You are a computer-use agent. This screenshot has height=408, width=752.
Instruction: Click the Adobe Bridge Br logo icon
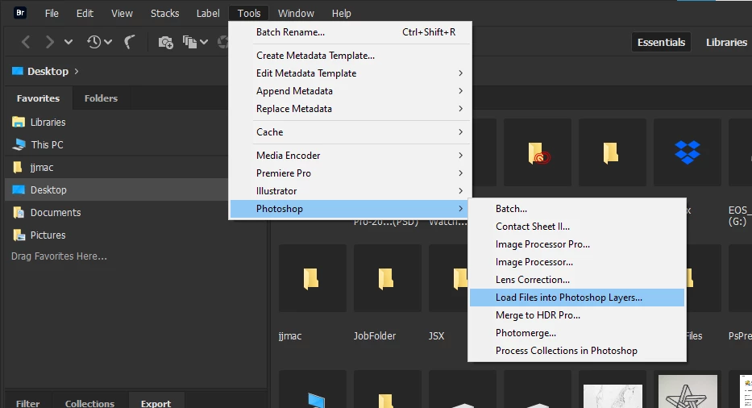point(20,13)
